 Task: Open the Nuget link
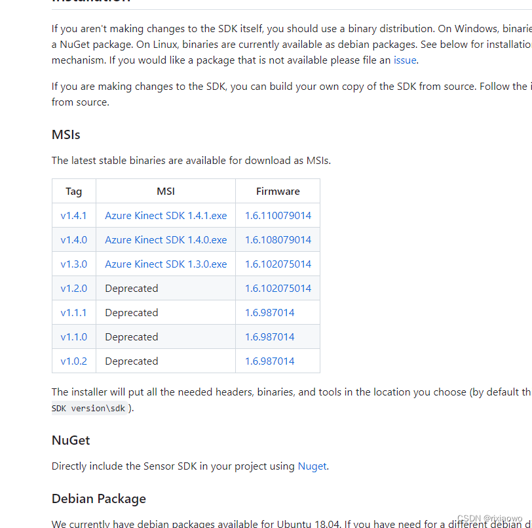312,466
